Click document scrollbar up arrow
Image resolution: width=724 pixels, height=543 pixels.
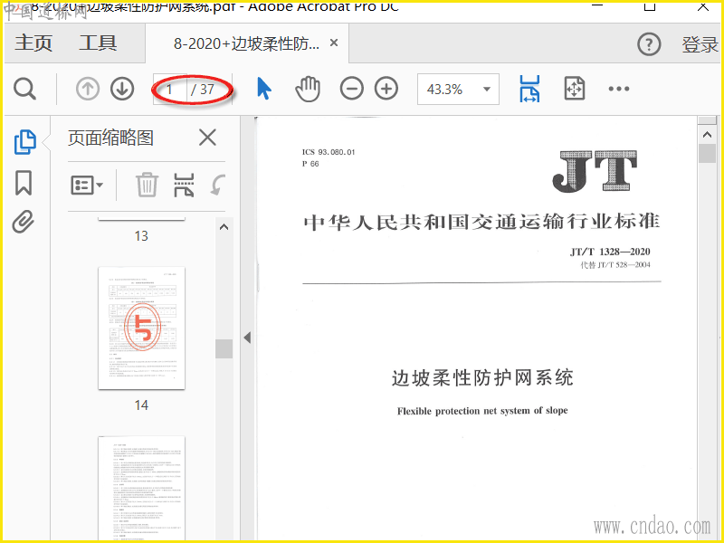(x=707, y=135)
